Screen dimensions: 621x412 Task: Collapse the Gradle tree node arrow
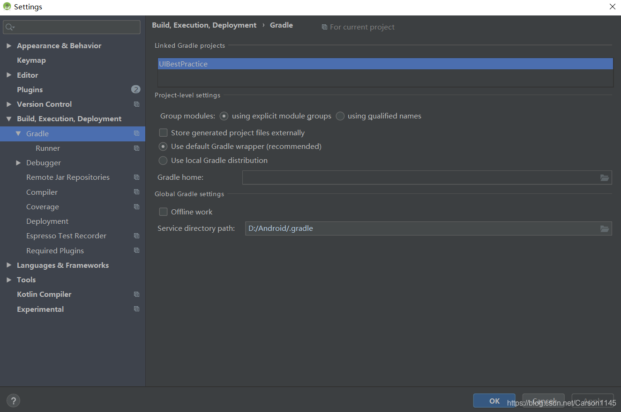(x=18, y=133)
